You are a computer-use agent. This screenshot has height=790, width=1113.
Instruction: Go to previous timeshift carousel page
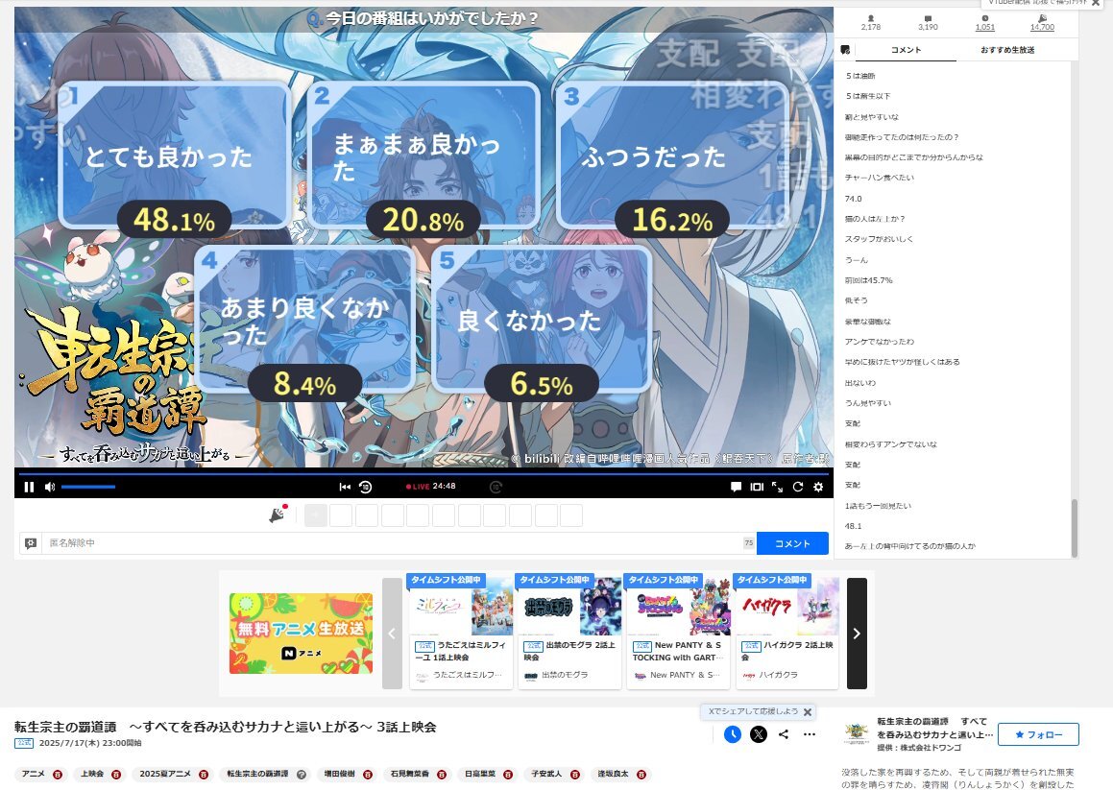[392, 634]
